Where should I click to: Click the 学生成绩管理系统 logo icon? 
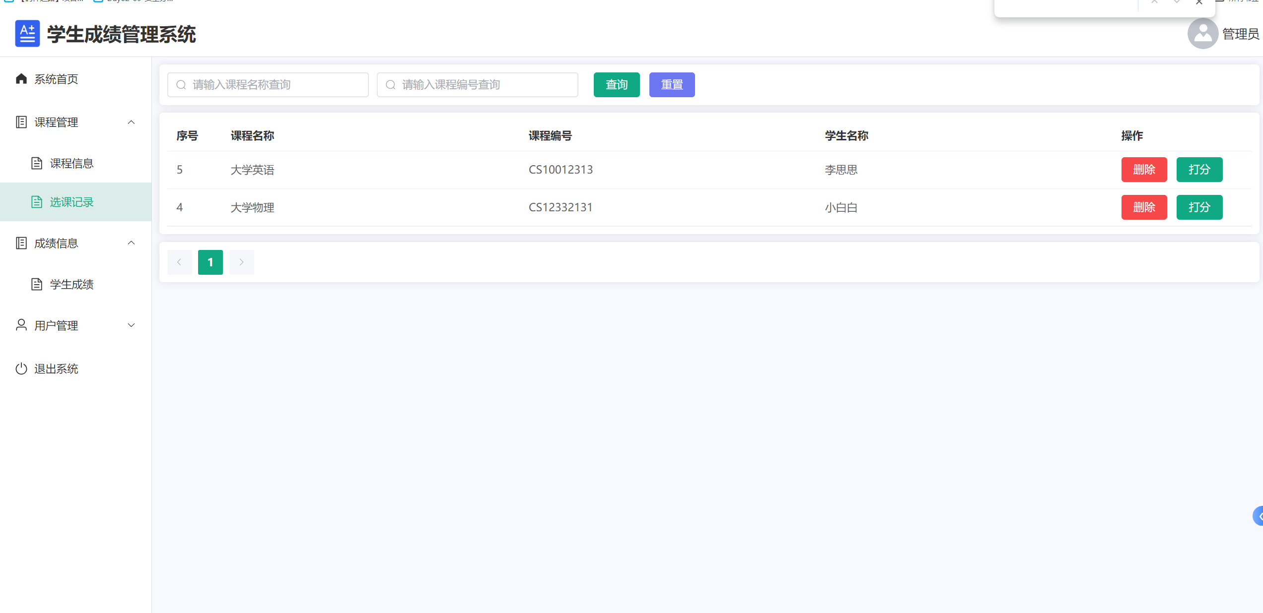click(27, 33)
